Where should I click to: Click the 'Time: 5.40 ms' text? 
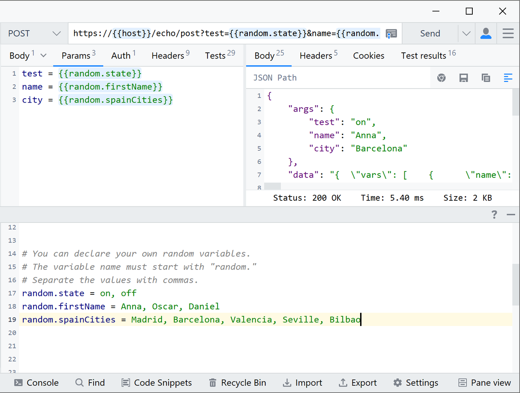(x=392, y=198)
